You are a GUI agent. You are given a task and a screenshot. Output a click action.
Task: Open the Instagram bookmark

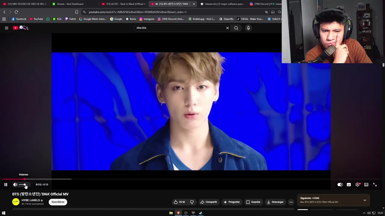147,19
